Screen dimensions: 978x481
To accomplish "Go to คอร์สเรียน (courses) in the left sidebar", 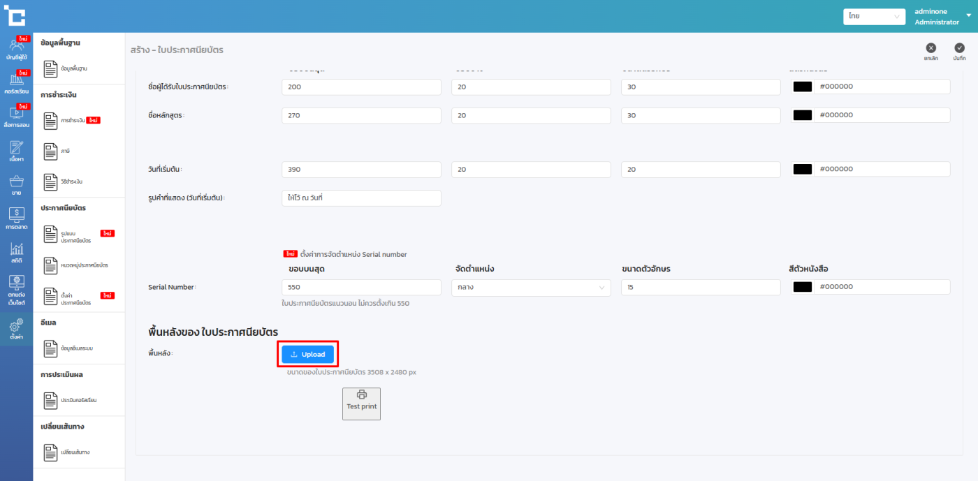I will [16, 84].
